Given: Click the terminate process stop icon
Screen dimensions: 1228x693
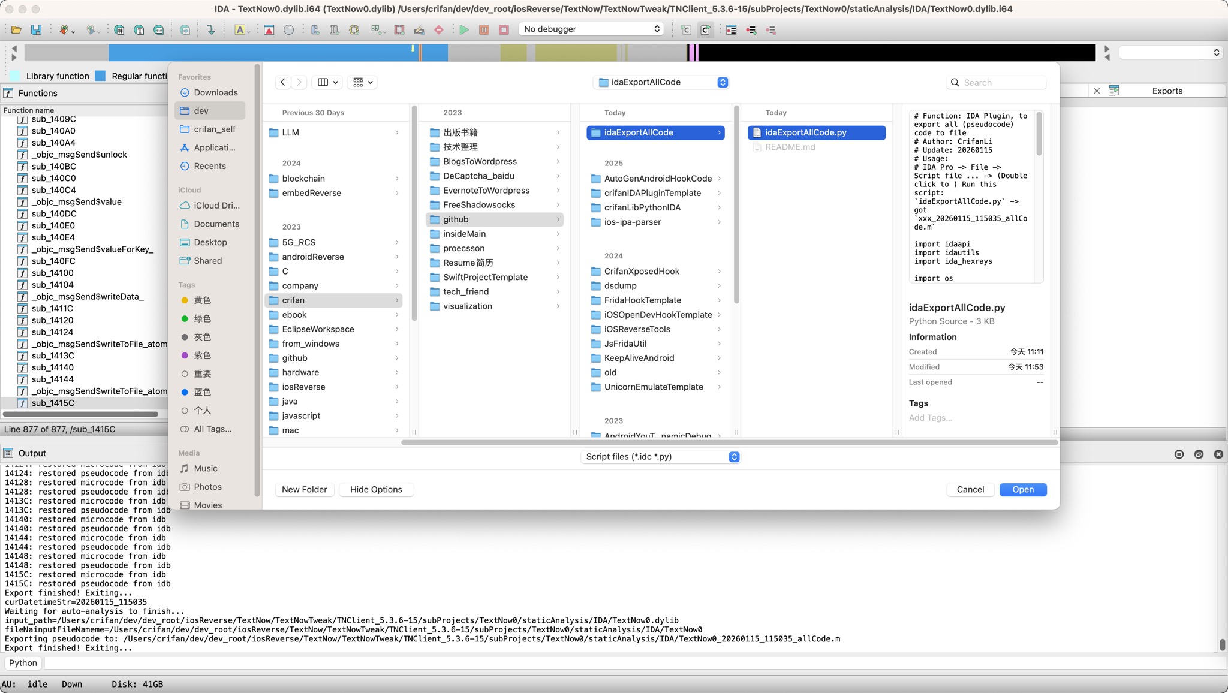Looking at the screenshot, I should [504, 29].
